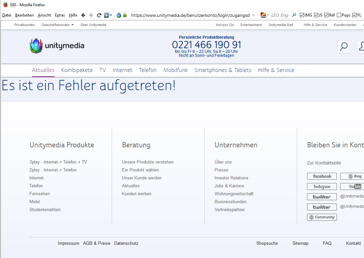
Task: Open the Datei menu
Action: click(x=7, y=15)
